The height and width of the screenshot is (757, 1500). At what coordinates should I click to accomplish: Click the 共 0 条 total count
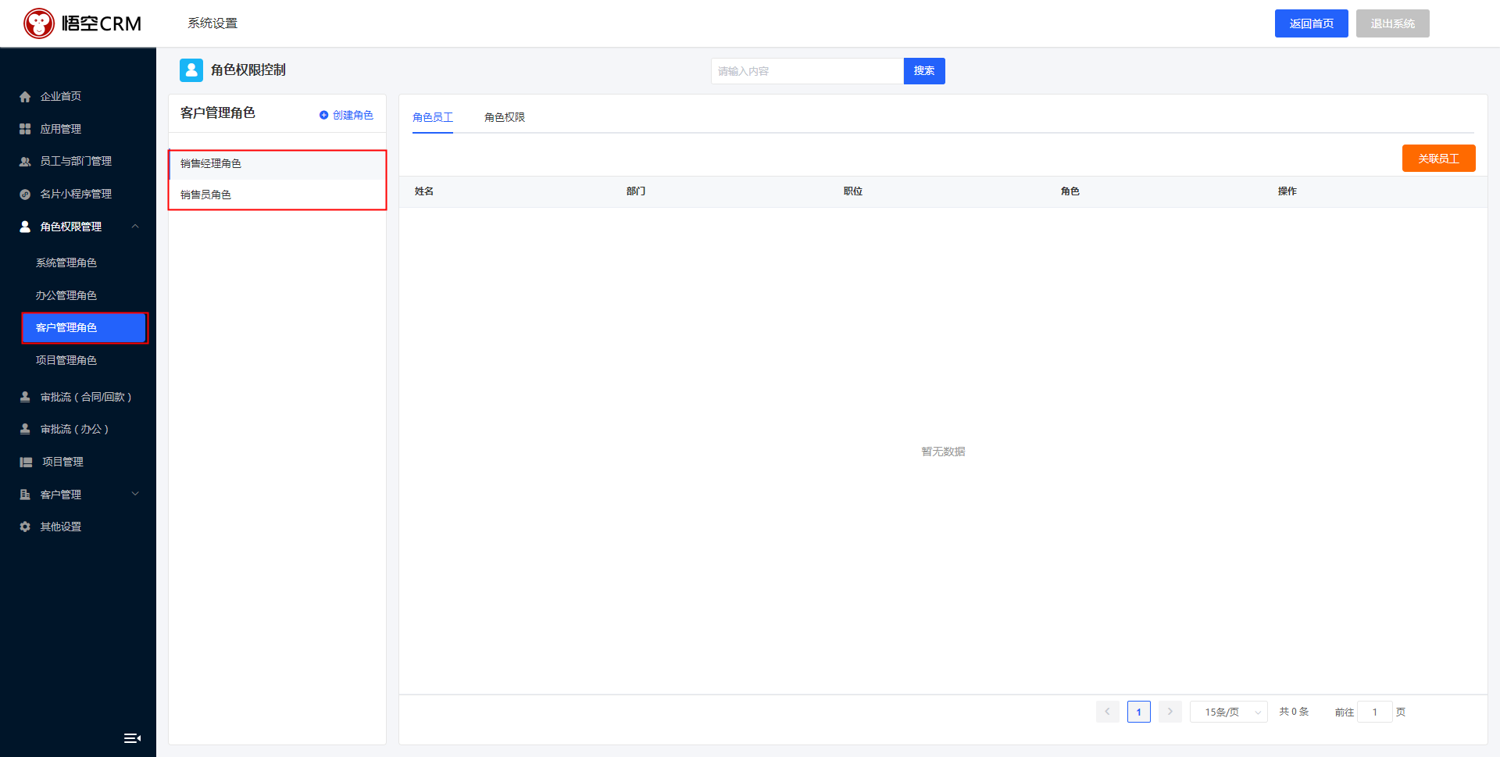[x=1294, y=712]
